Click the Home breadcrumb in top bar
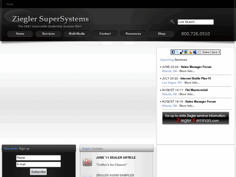The height and width of the screenshot is (177, 236). pos(10,4)
